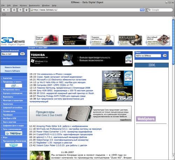This screenshot has height=160, width=175.
Task: Open the bookmarks book icon in bookmarks bar
Action: [x=4, y=14]
